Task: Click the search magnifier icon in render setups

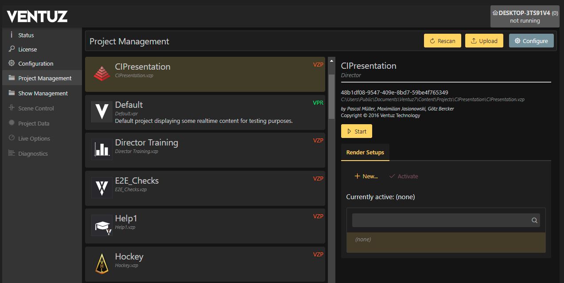Action: pyautogui.click(x=534, y=220)
